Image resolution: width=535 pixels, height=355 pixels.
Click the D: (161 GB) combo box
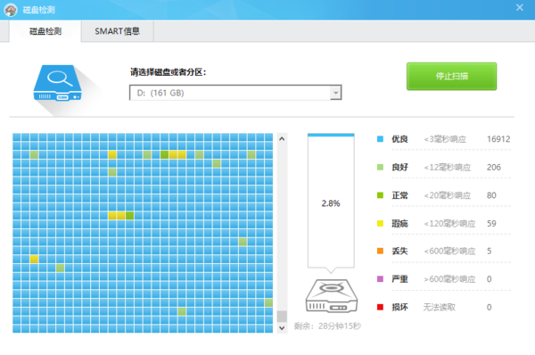click(x=235, y=93)
